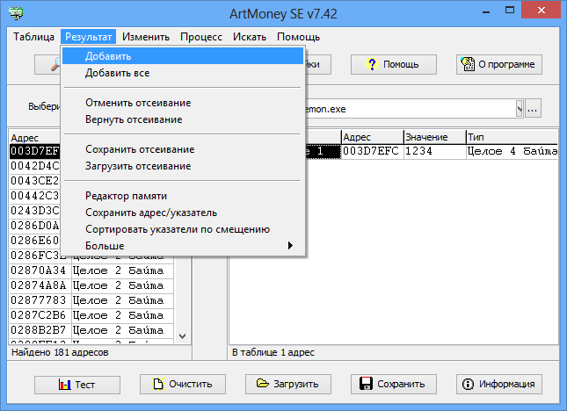Click the О программе button

pos(499,64)
